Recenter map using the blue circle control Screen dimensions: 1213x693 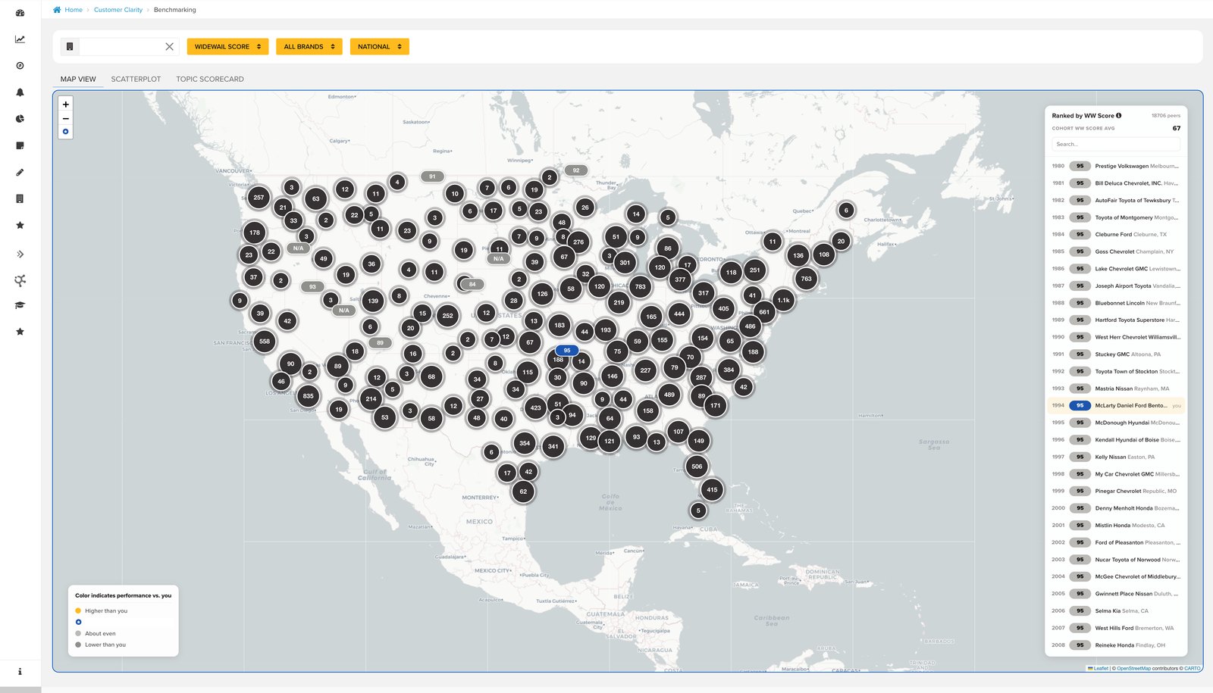66,132
